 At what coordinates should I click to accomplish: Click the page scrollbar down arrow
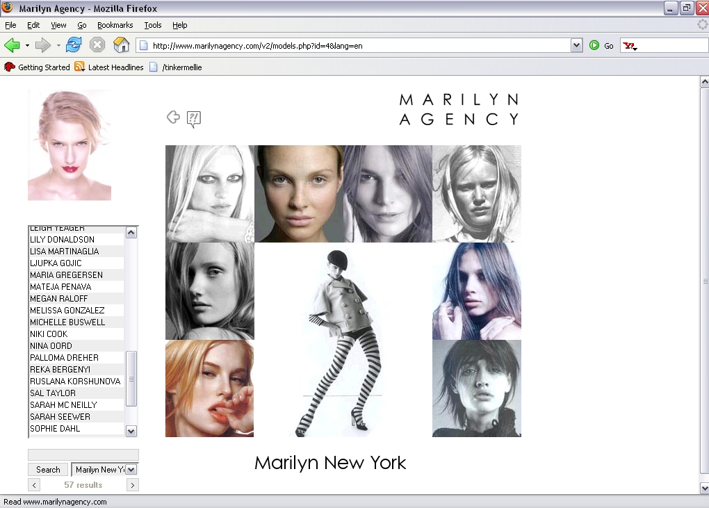click(x=704, y=488)
